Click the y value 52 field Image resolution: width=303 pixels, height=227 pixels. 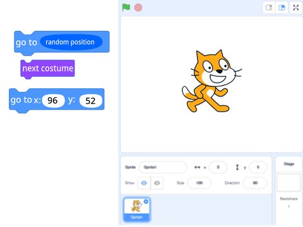91,101
